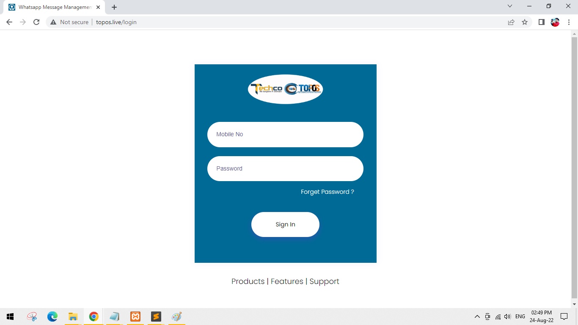Share this page via the share icon
Viewport: 578px width, 325px height.
pos(511,22)
